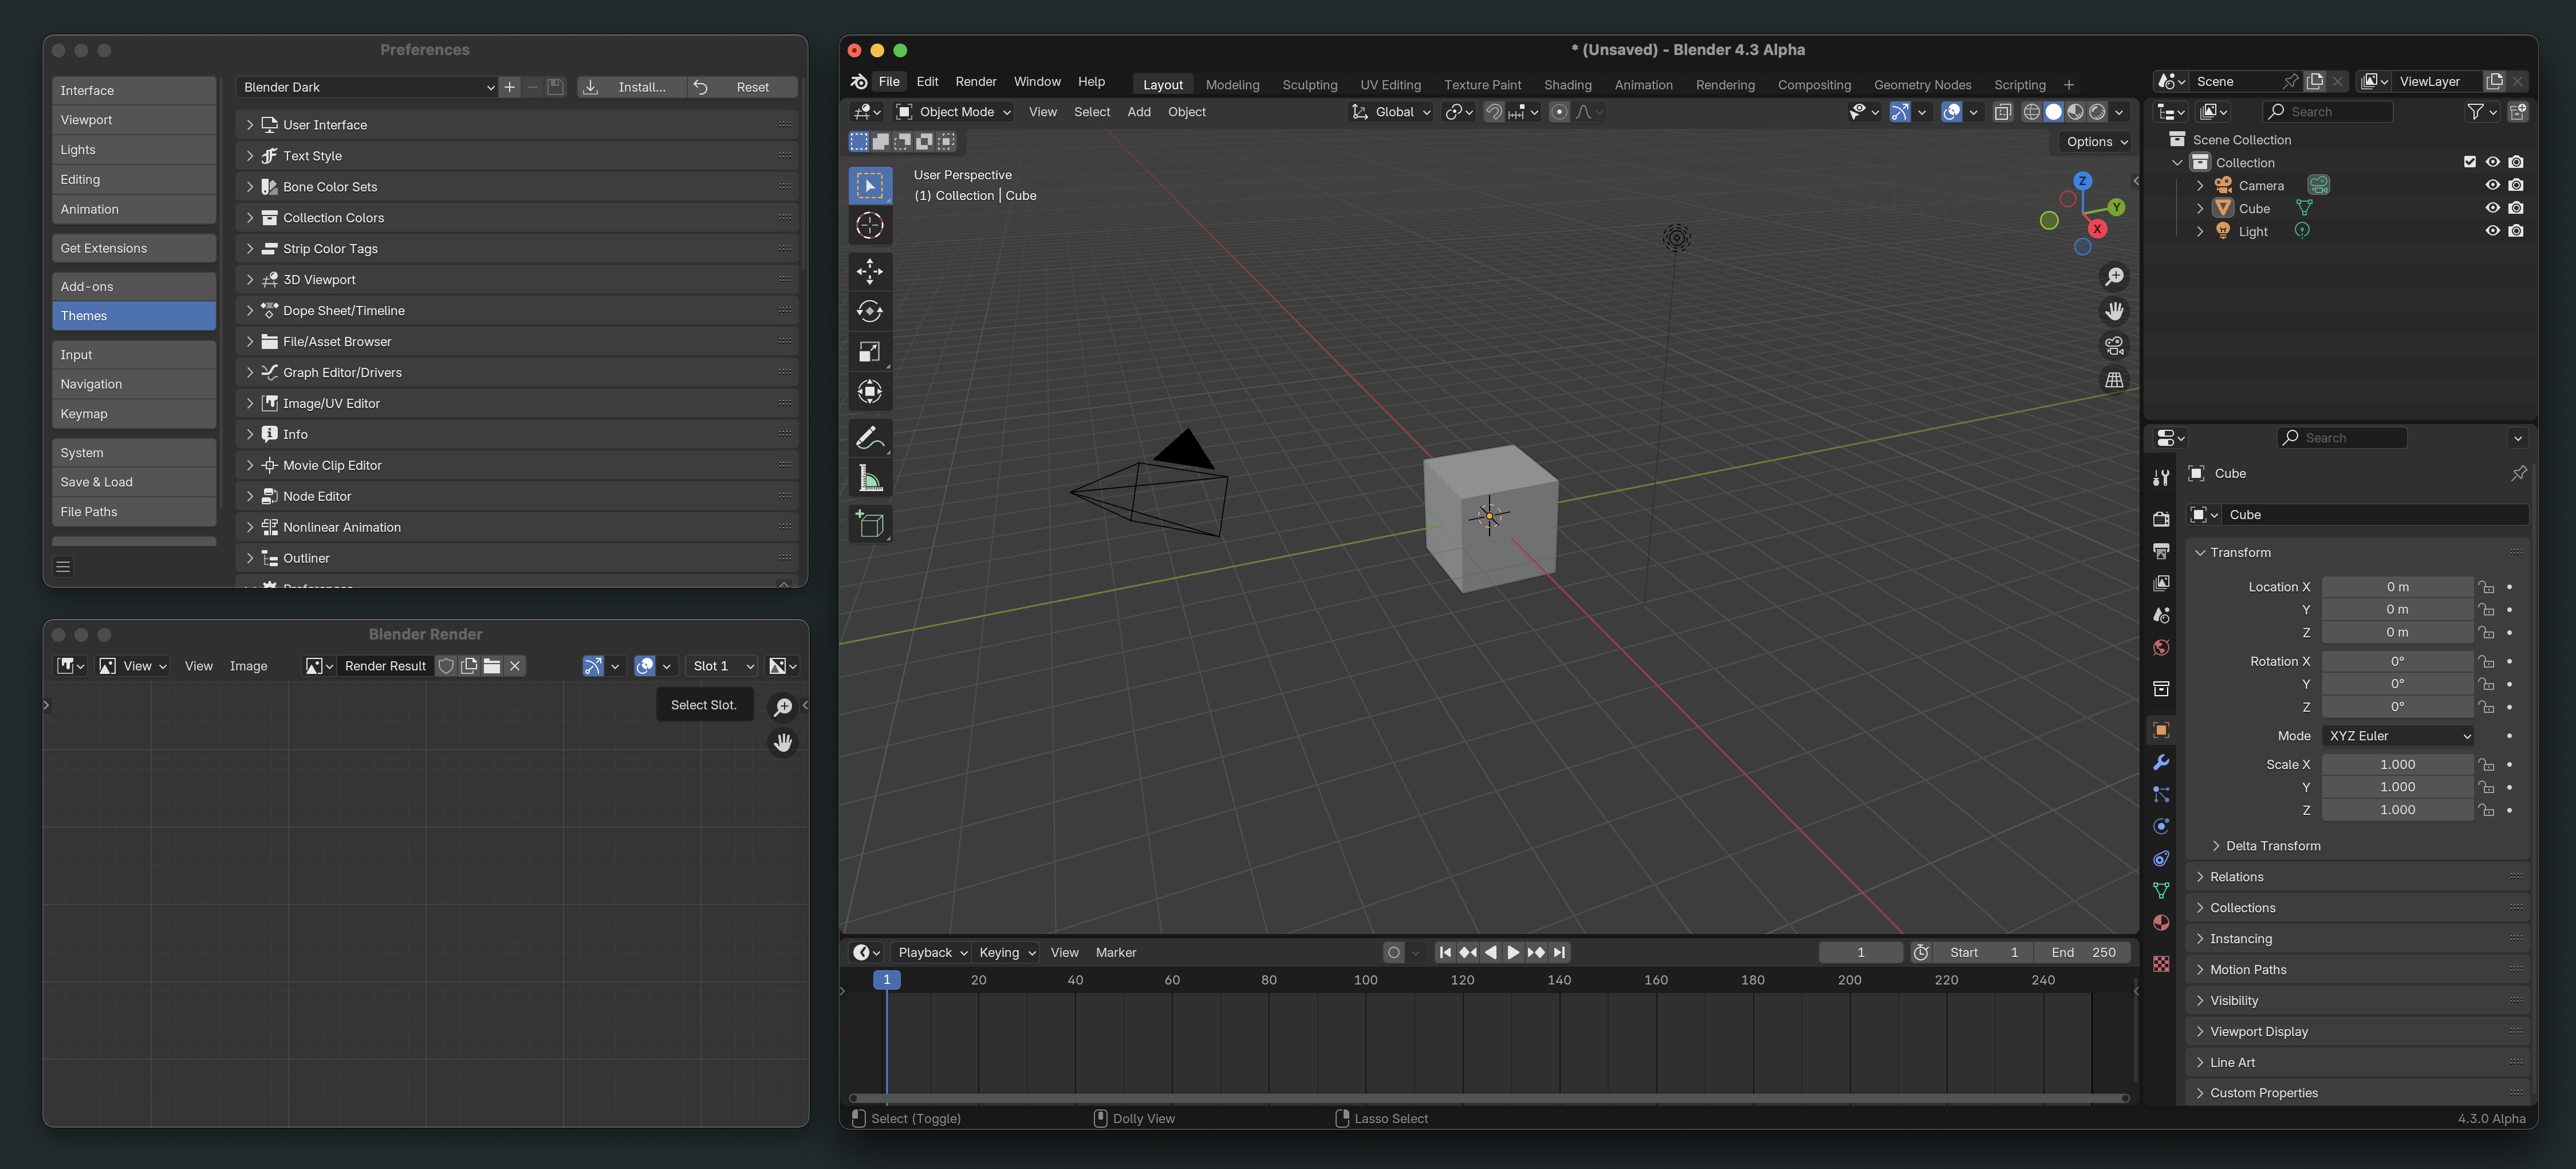Hide Cube in viewport via eye icon

(2492, 208)
